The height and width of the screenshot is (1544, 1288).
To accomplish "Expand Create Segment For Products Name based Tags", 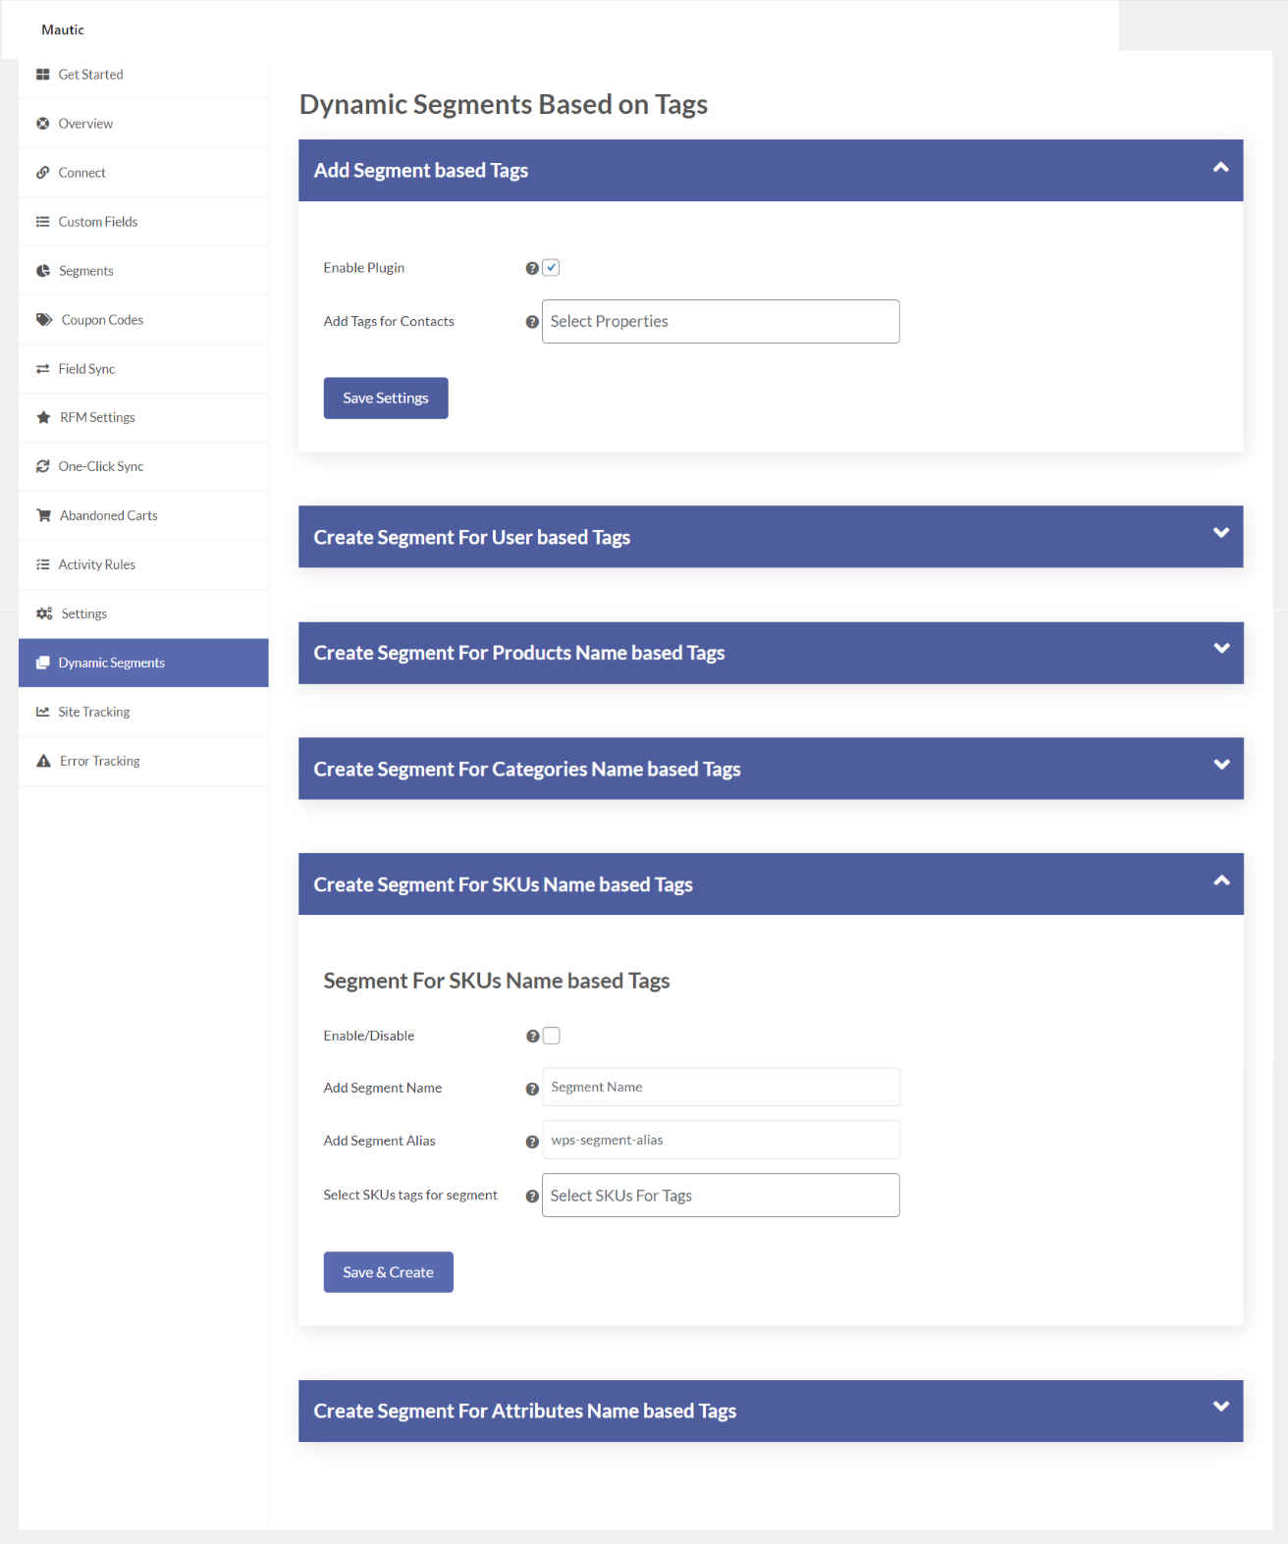I will pyautogui.click(x=1220, y=649).
